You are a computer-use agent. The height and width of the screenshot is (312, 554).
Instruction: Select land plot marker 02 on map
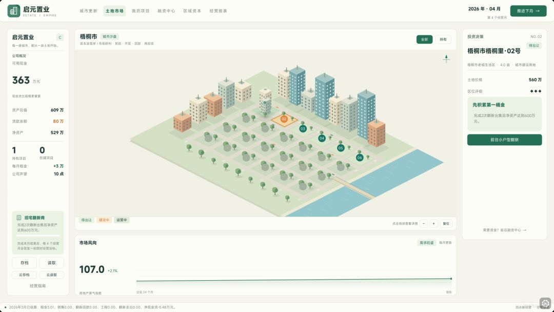tap(284, 119)
